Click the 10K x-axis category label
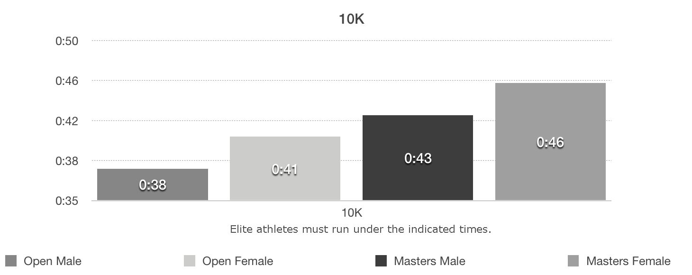Image resolution: width=692 pixels, height=275 pixels. [351, 212]
